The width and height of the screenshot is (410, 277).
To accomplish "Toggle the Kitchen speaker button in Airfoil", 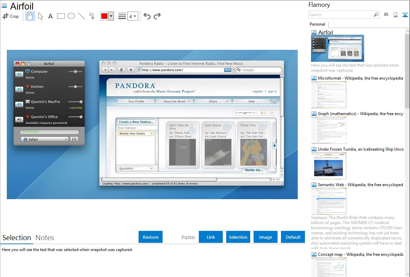I will pos(19,89).
